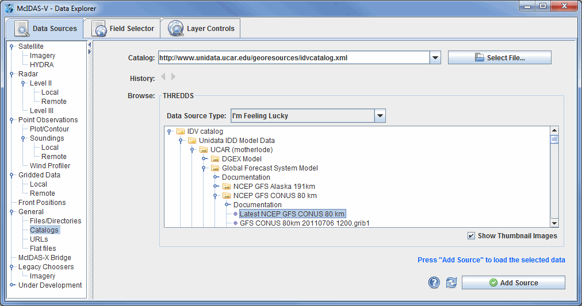Select Imagery under Satellite
This screenshot has height=306, width=582.
[x=43, y=56]
